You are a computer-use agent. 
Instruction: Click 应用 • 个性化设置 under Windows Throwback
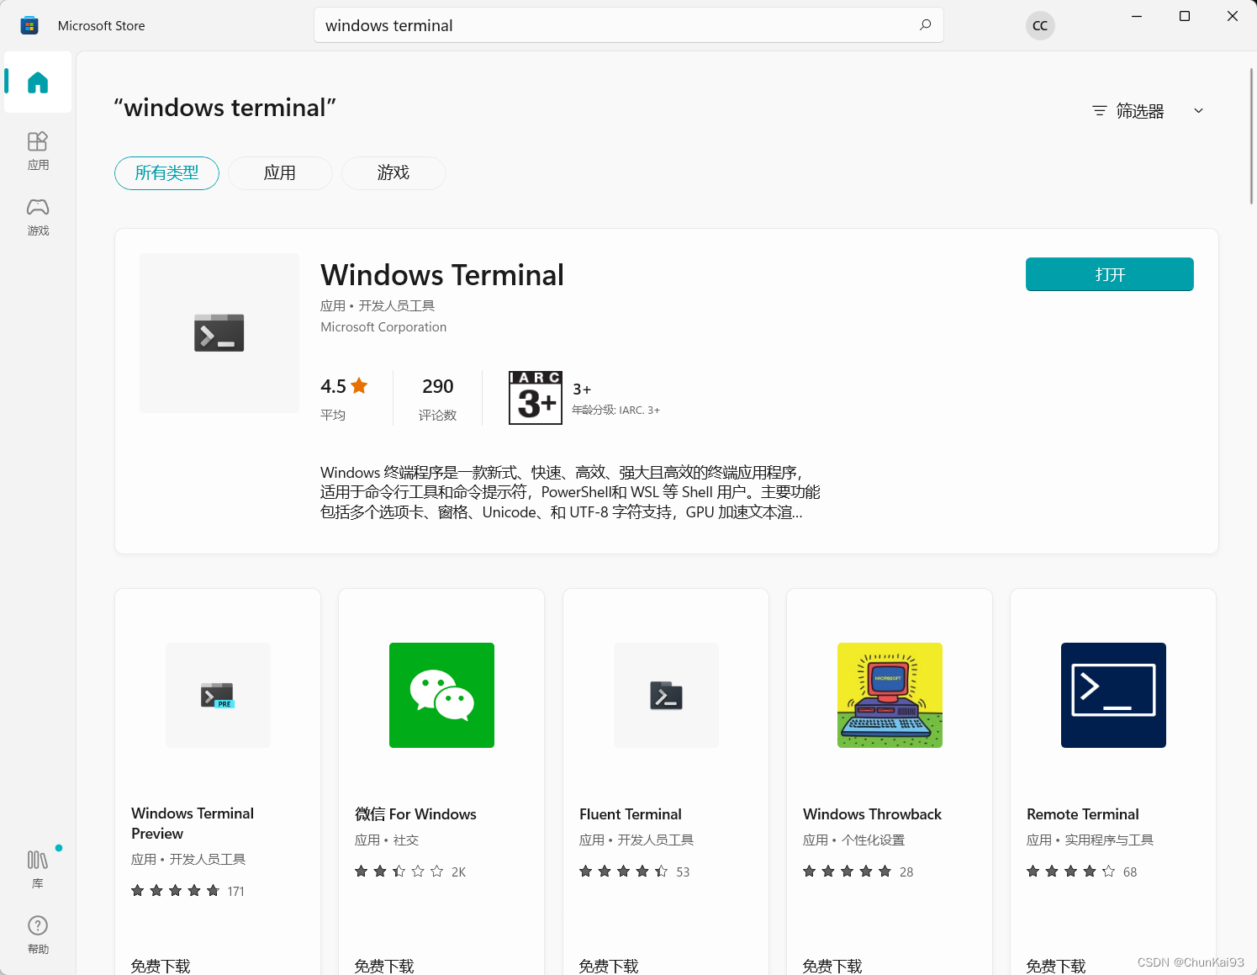pos(853,840)
